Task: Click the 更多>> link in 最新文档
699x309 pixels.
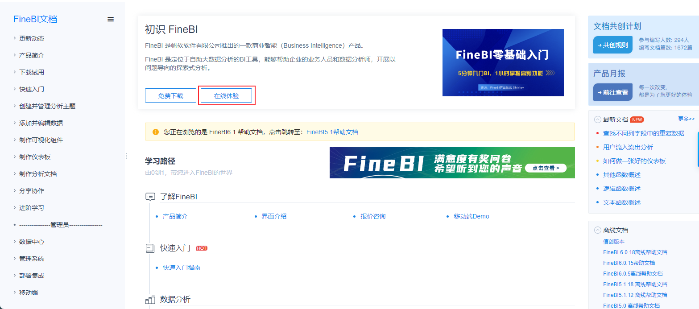Action: pos(687,119)
